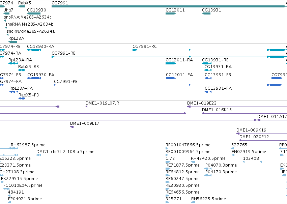Click the CG13931-RB transcript label
Screen dimensions: 287x204
[215, 60]
